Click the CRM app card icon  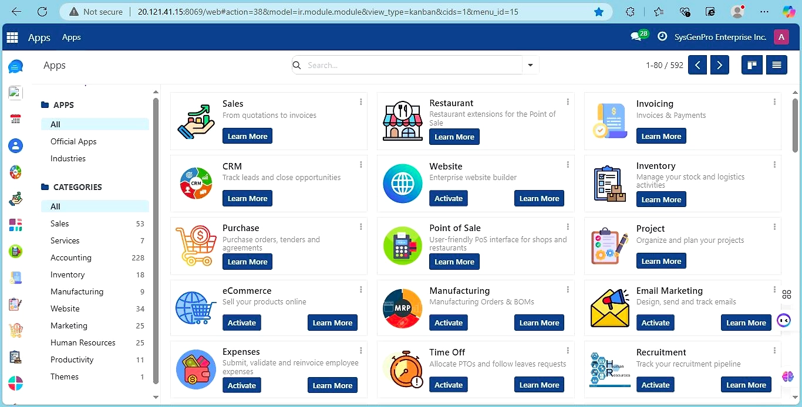point(196,183)
